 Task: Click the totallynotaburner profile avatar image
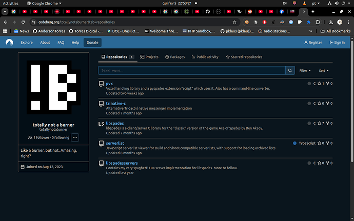pyautogui.click(x=53, y=87)
